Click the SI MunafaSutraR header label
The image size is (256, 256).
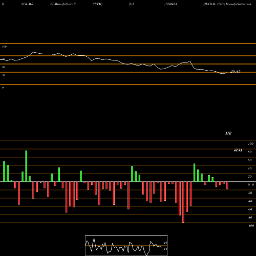point(63,4)
